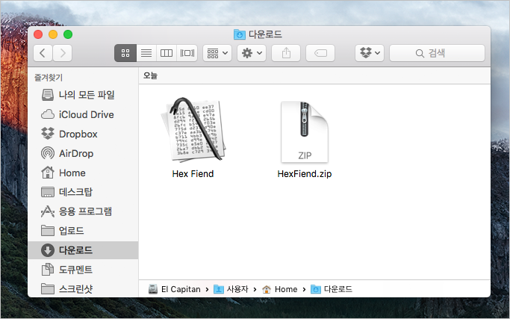Image resolution: width=510 pixels, height=319 pixels.
Task: Click 다운로드 in the path bar
Action: (332, 289)
